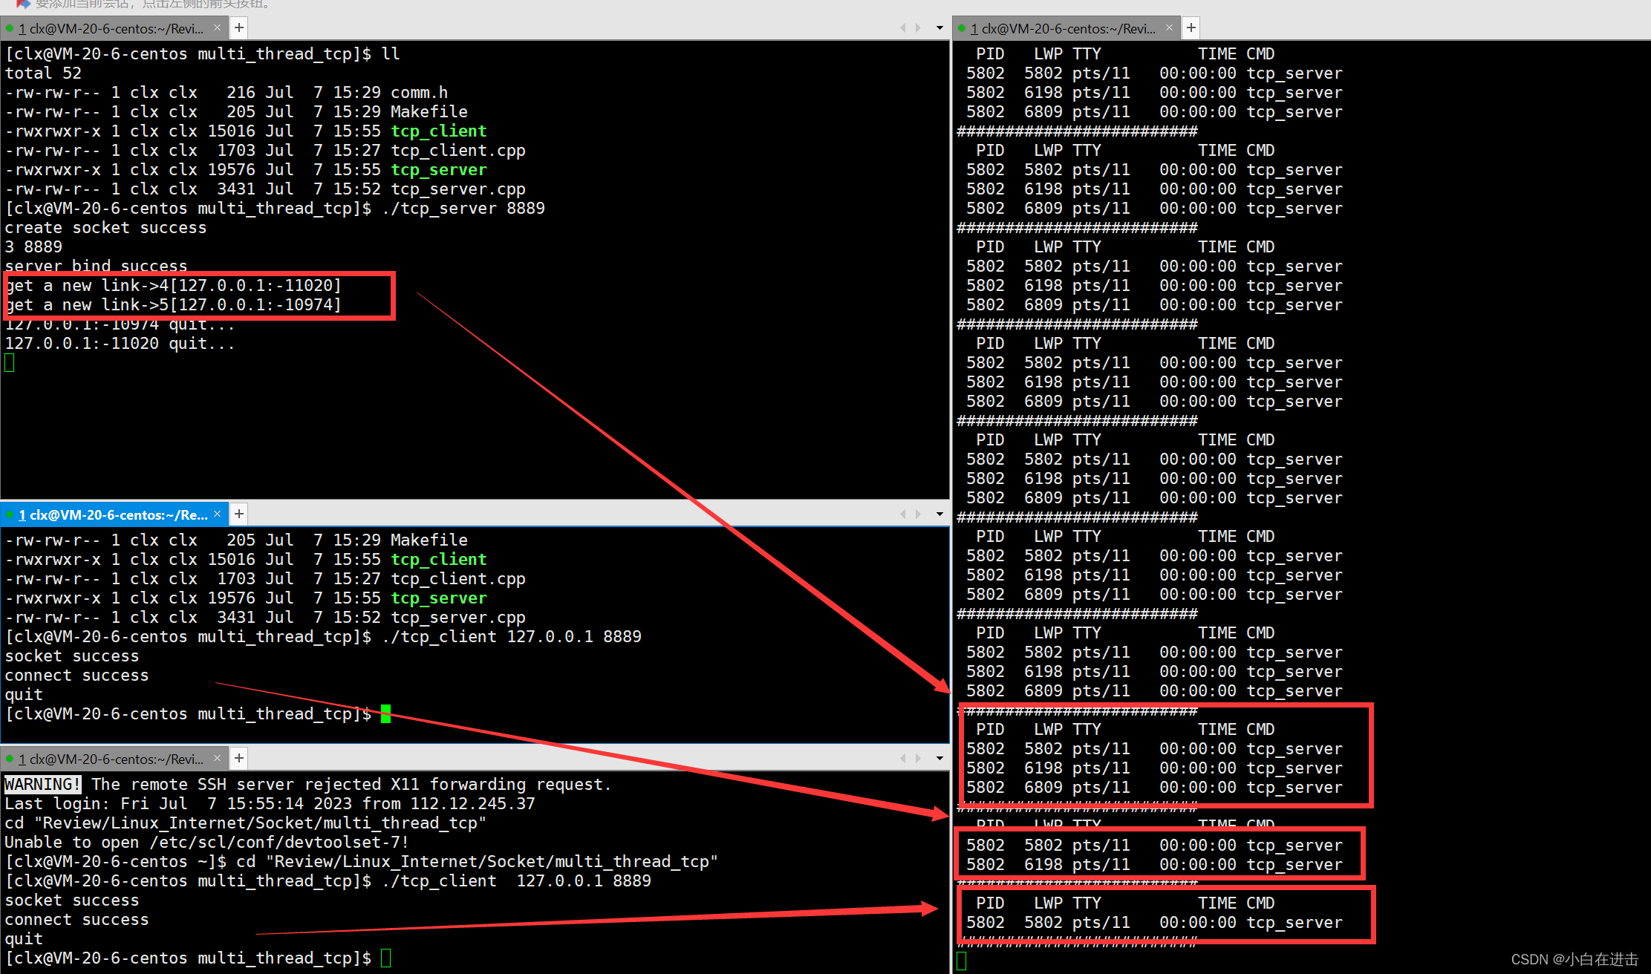Click the './tcp_server 8889' command text
1651x974 pixels.
tap(463, 208)
